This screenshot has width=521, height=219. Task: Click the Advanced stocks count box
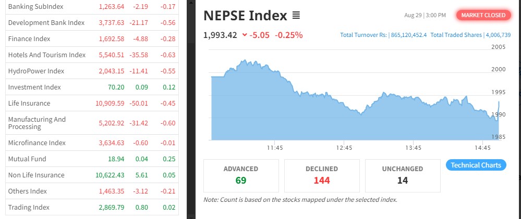pos(241,175)
